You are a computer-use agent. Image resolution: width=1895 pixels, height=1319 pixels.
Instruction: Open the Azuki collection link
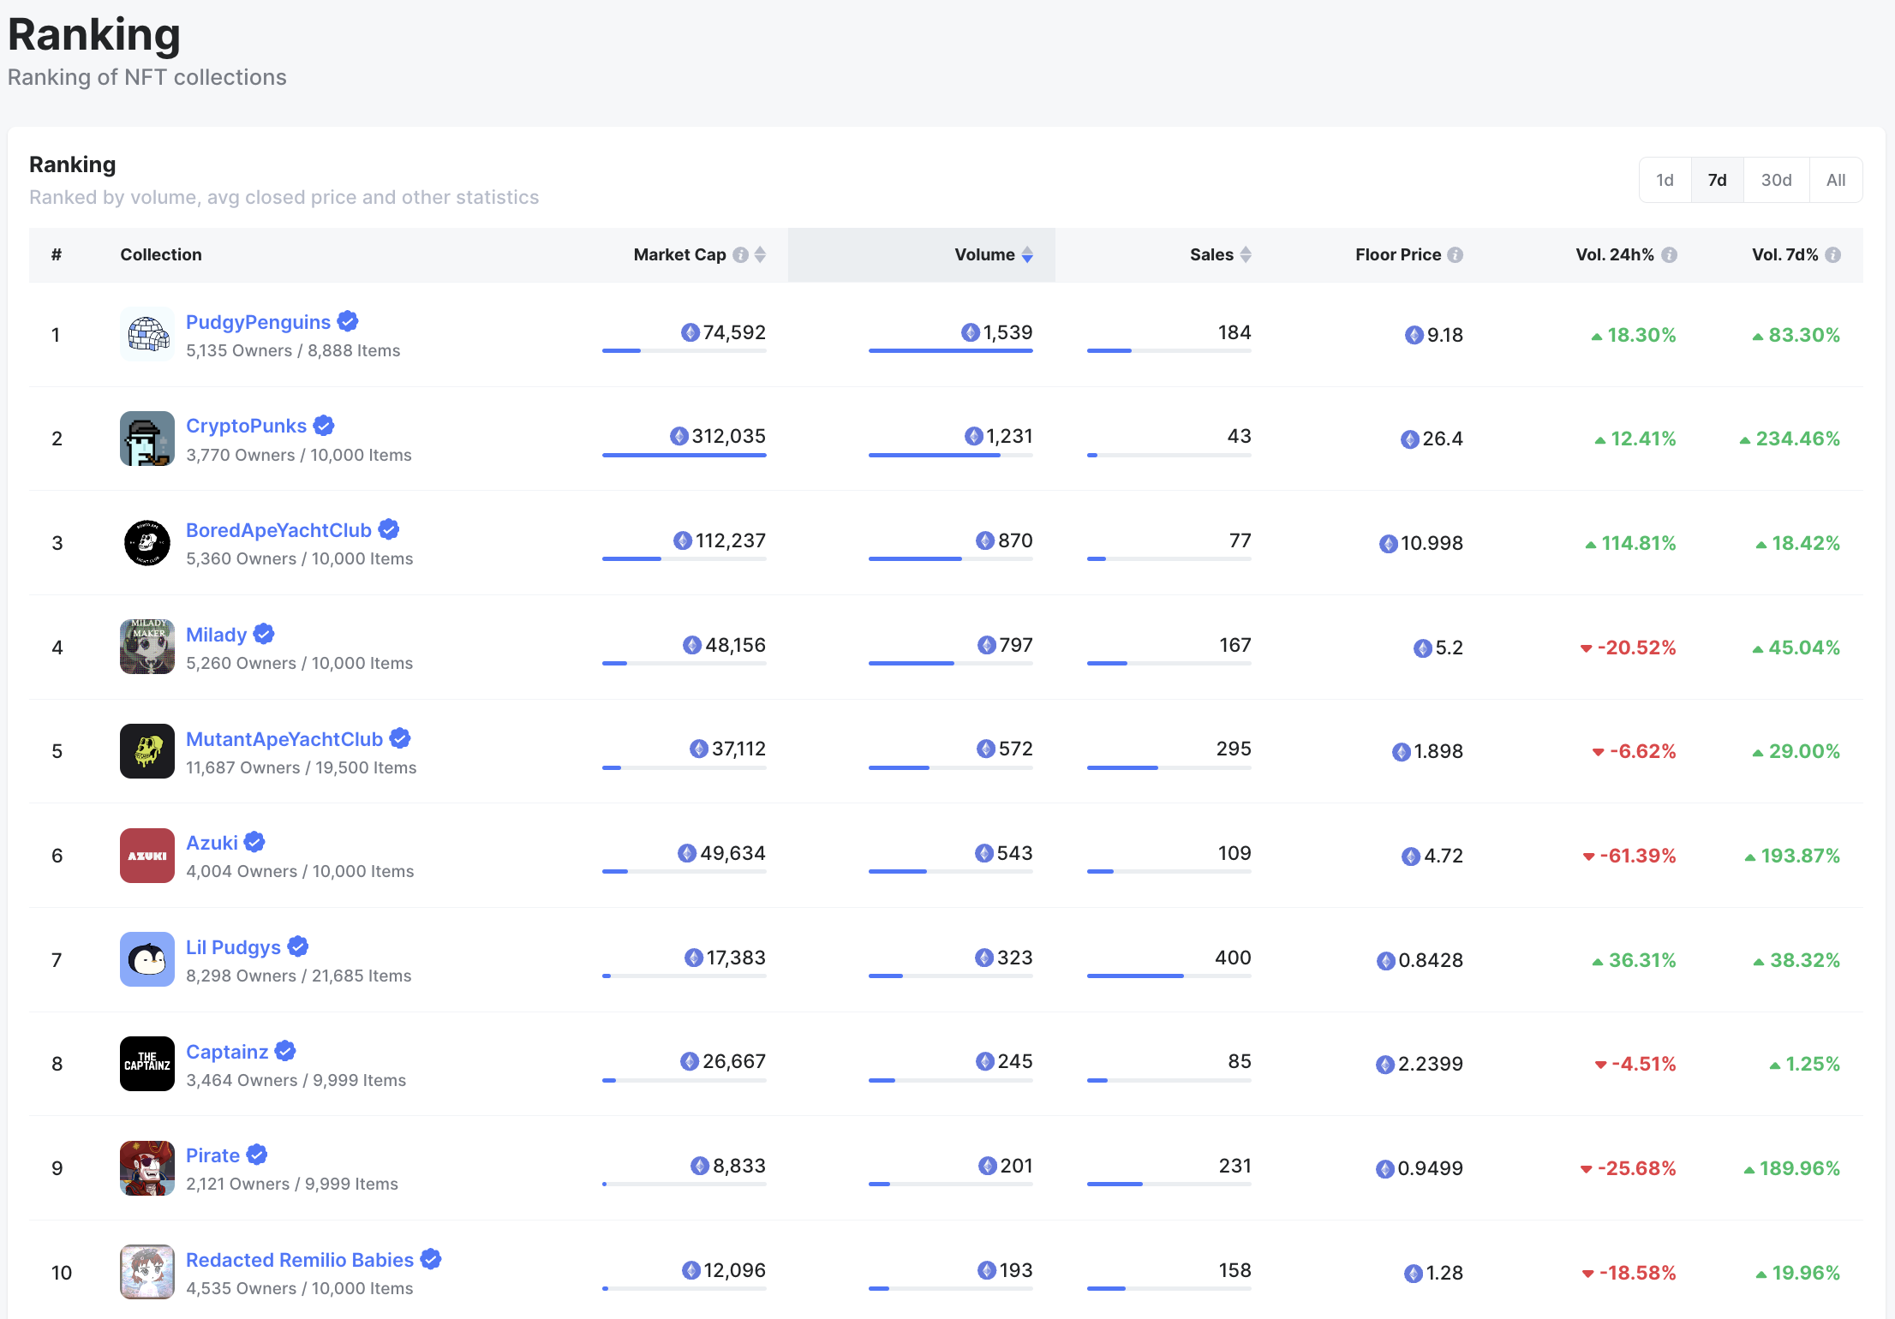pyautogui.click(x=212, y=843)
